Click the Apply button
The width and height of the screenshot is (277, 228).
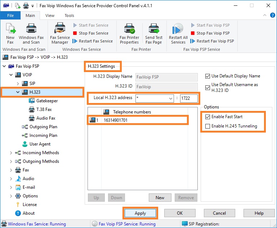tap(140, 213)
